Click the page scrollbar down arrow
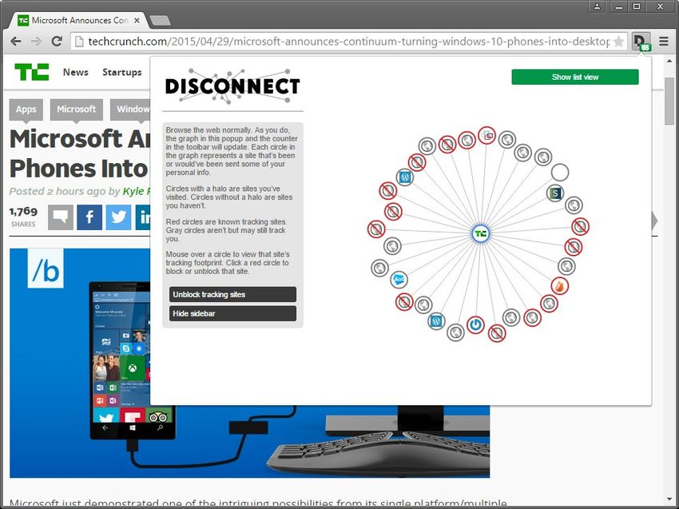679x509 pixels. tap(669, 499)
